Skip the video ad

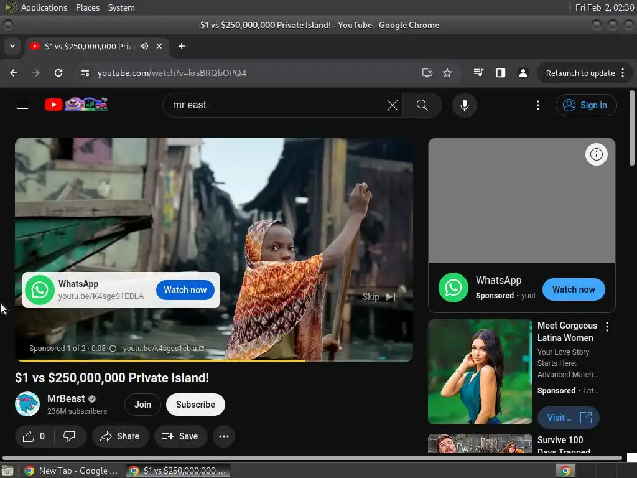379,297
